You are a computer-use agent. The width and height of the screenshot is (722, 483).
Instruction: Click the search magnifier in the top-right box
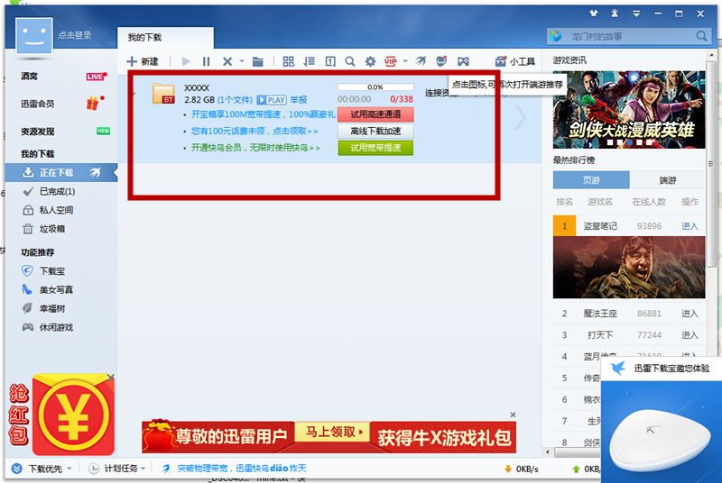click(701, 36)
